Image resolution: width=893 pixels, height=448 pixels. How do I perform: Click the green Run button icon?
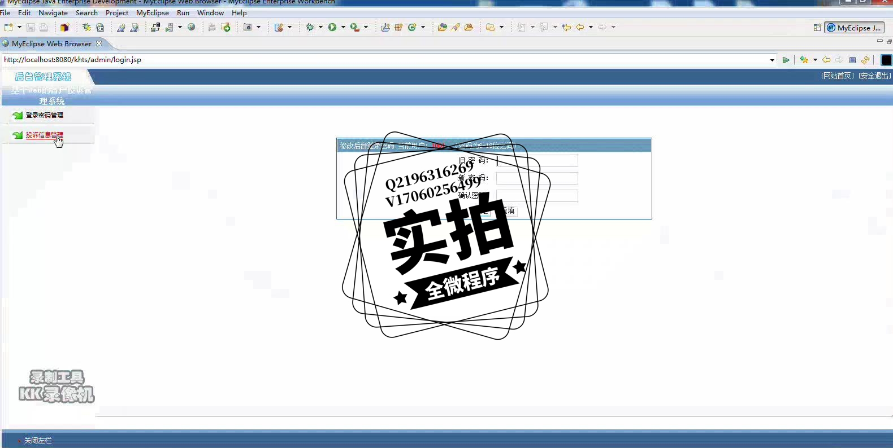point(332,27)
